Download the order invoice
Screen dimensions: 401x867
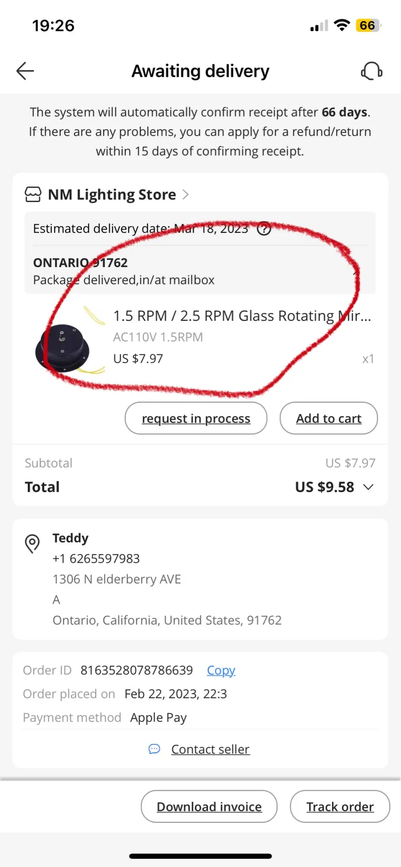click(209, 806)
